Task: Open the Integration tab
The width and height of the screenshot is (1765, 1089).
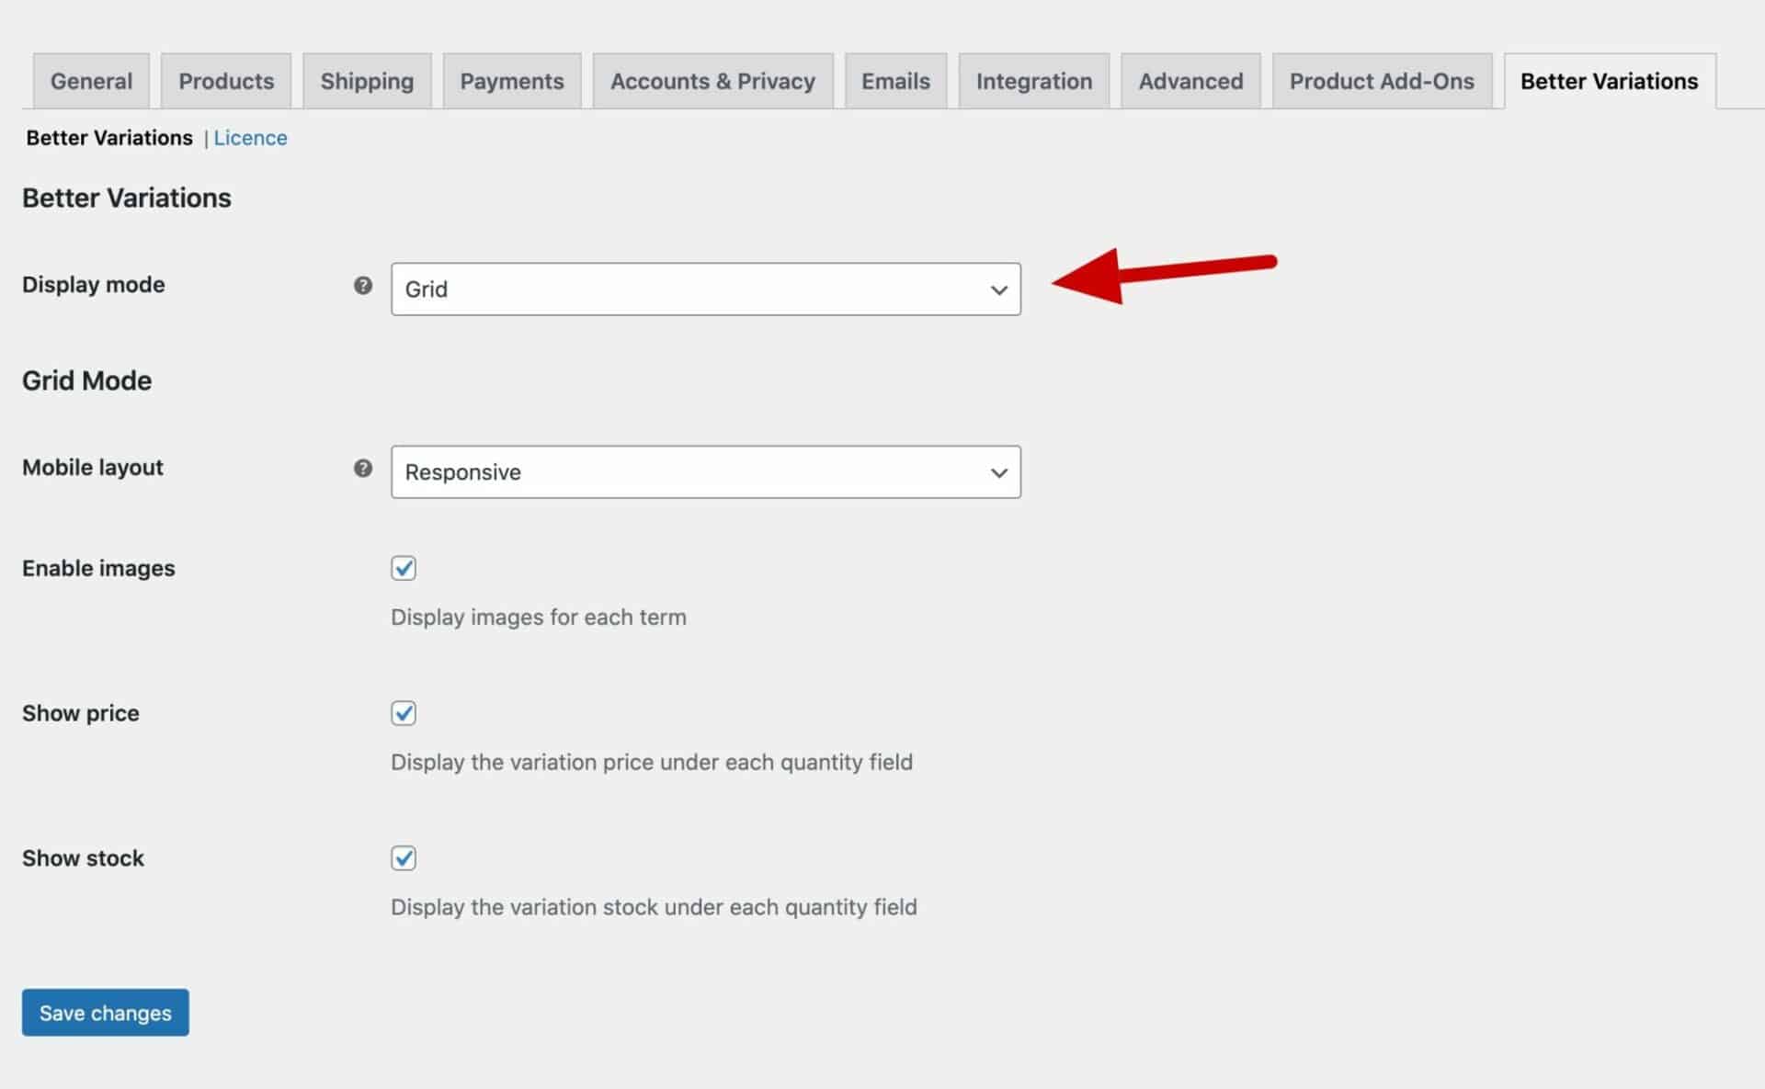Action: (x=1034, y=81)
